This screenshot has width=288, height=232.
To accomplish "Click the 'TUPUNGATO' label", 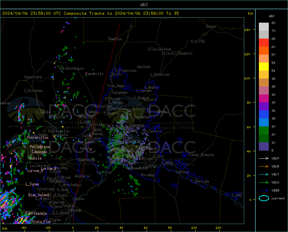I will click(57, 182).
